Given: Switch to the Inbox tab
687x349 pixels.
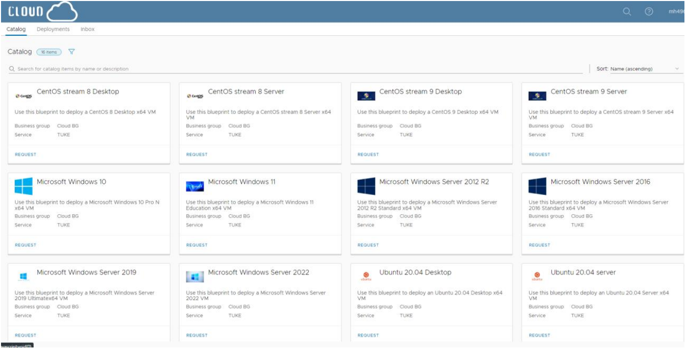Looking at the screenshot, I should click(x=88, y=29).
